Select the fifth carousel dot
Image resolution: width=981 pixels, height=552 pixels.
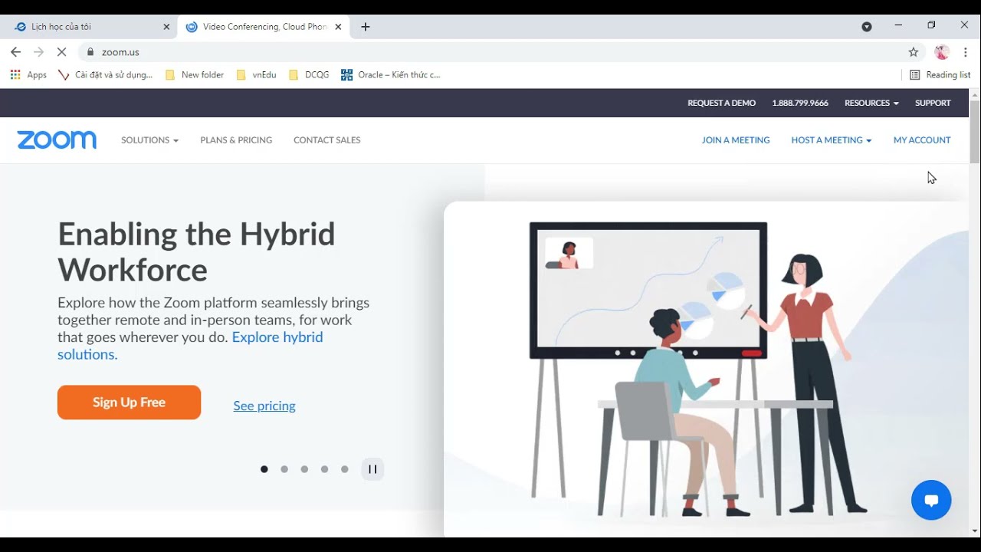click(344, 469)
